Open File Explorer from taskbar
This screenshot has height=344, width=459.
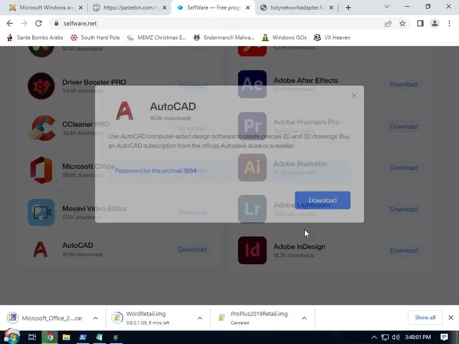66,337
